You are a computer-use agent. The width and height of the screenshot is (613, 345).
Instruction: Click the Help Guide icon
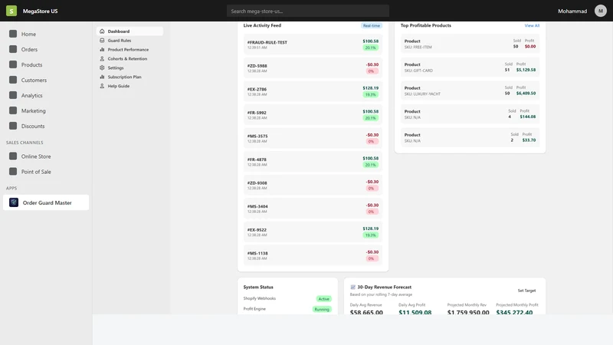(x=102, y=86)
